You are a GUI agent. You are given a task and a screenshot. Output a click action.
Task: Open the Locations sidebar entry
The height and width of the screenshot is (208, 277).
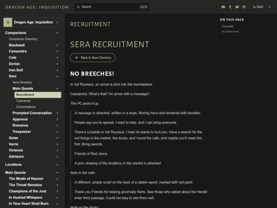point(13,165)
